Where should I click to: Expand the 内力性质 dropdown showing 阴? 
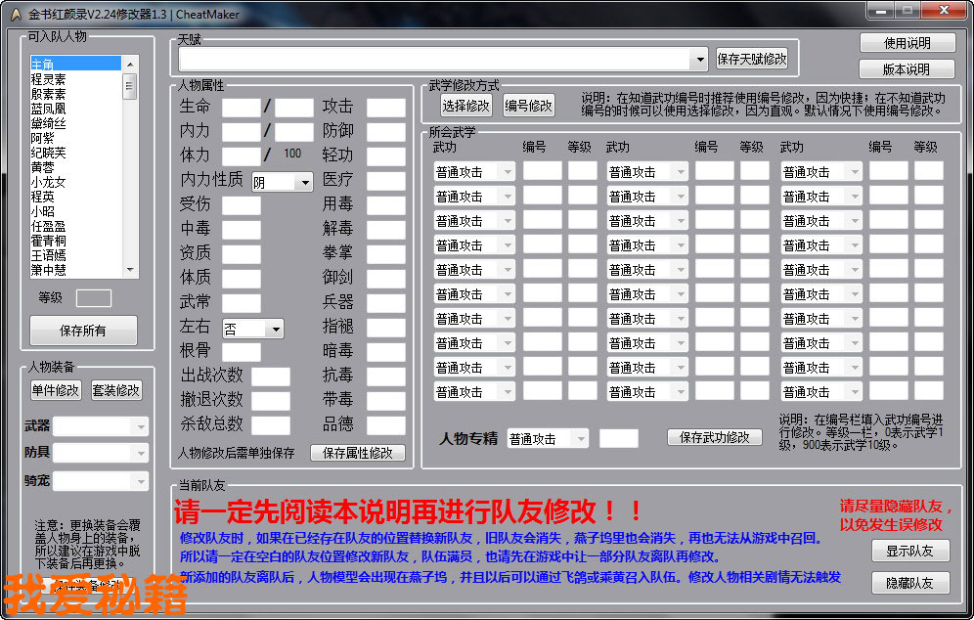click(303, 182)
